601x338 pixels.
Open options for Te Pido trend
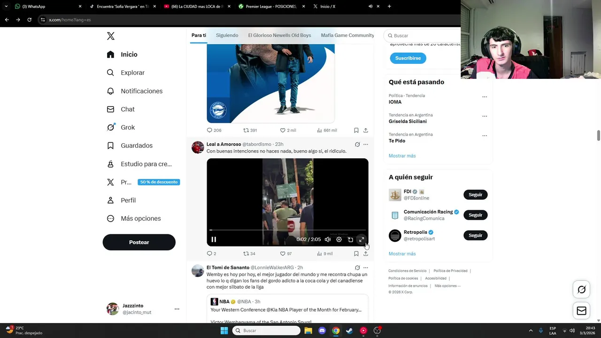click(485, 136)
